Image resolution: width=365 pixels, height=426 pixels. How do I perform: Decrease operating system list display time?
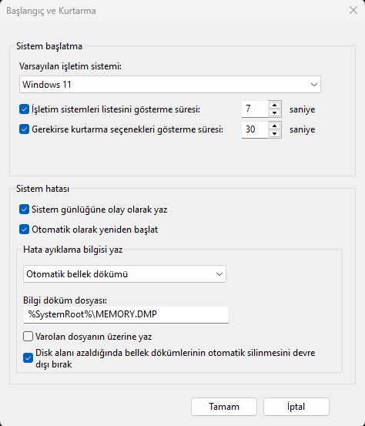275,112
